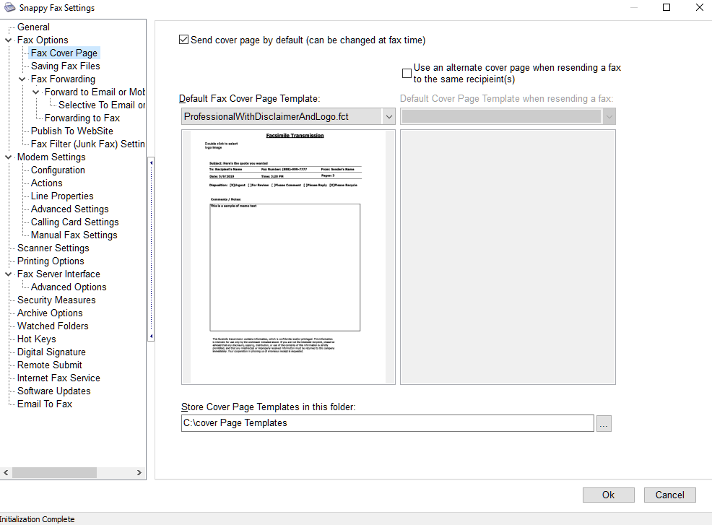
Task: Open Default Fax Cover Page Template dropdown
Action: coord(388,116)
